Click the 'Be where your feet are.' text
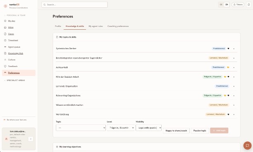The height and width of the screenshot is (152, 253). (17, 120)
